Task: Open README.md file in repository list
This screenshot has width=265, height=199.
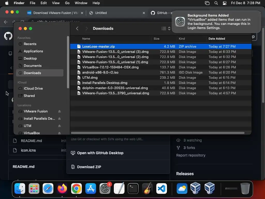Action: point(31,141)
